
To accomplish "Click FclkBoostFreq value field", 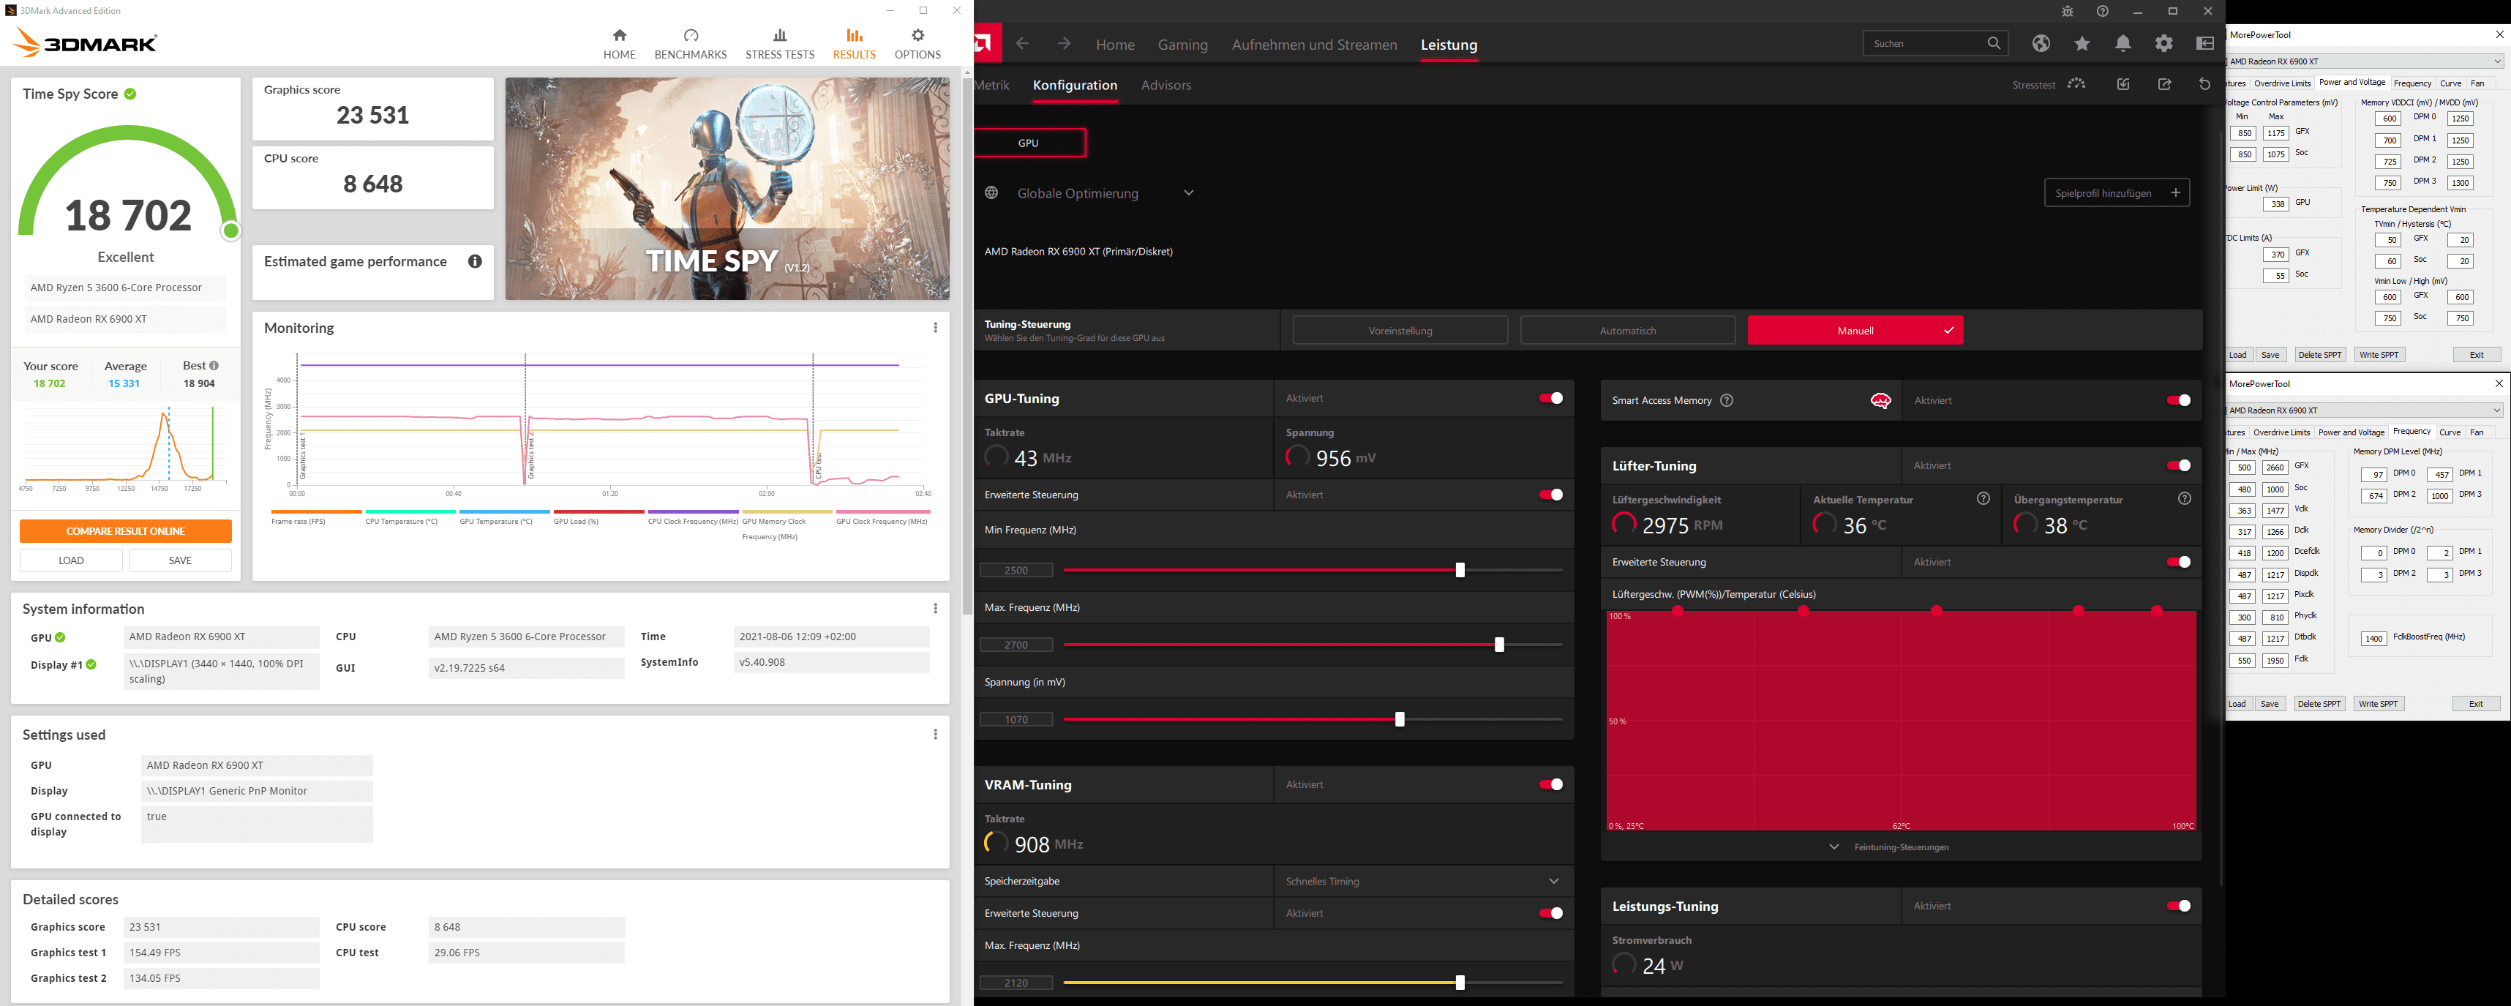I will tap(2373, 639).
